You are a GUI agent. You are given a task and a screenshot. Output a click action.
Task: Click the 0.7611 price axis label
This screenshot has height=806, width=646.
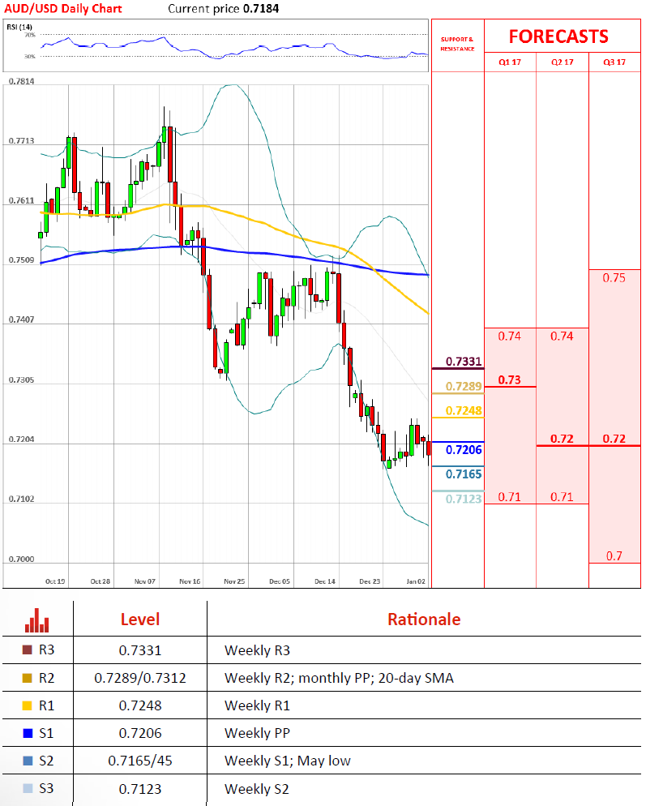click(x=22, y=200)
